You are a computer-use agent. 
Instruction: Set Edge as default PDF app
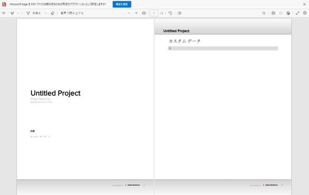(122, 4)
